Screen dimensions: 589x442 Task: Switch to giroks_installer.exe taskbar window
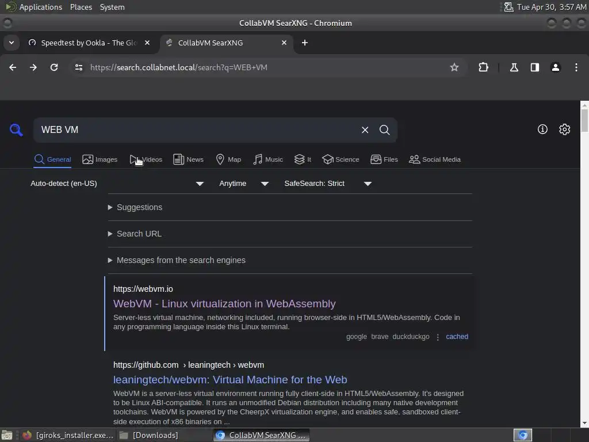click(x=68, y=435)
